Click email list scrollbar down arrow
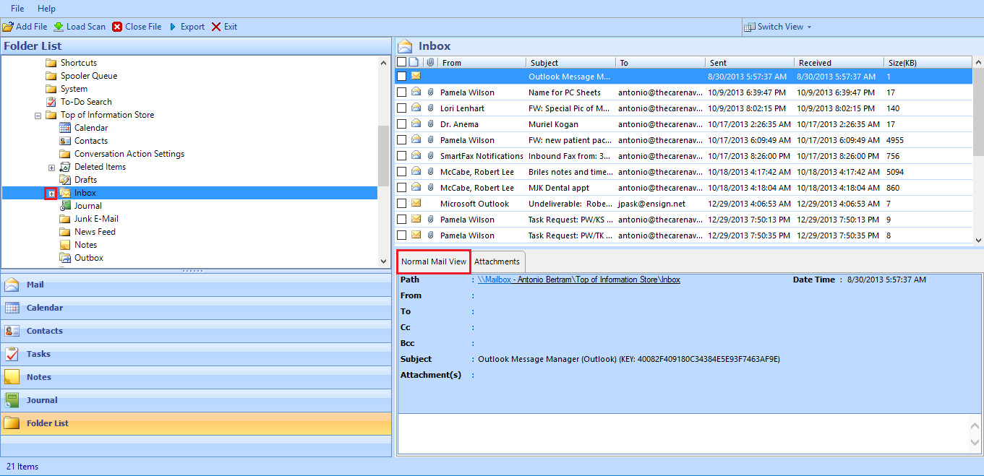Screen dimensions: 984x476 point(978,240)
